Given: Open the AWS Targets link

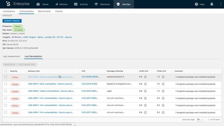Looking at the screenshot, I should pyautogui.click(x=29, y=37).
